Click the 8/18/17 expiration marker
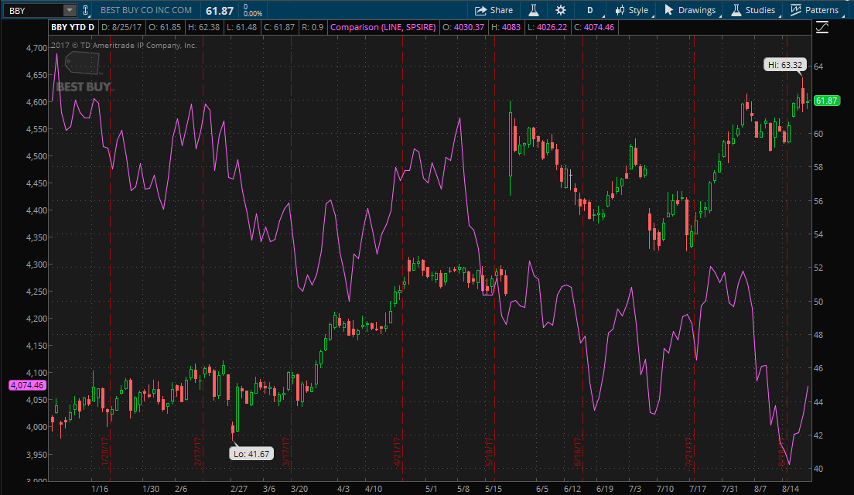The image size is (854, 495). point(782,453)
